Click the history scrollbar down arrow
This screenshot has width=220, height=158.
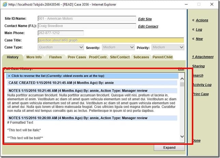coord(182,136)
